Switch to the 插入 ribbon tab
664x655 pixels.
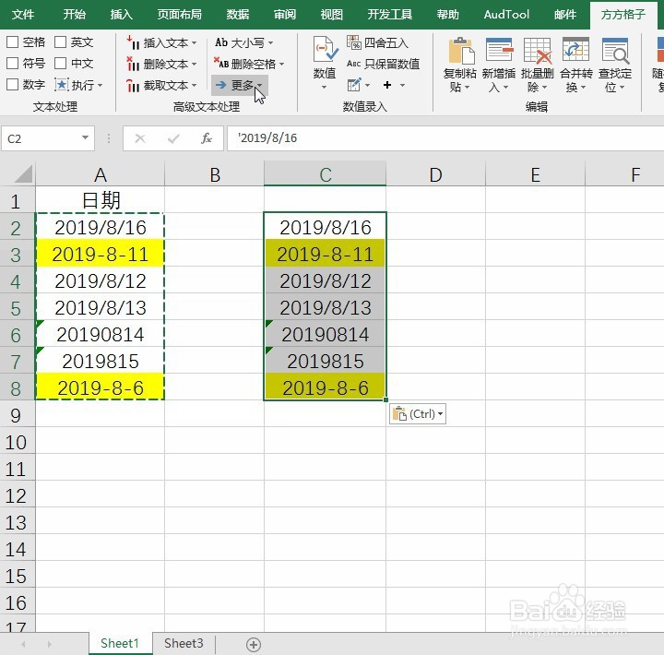(122, 15)
